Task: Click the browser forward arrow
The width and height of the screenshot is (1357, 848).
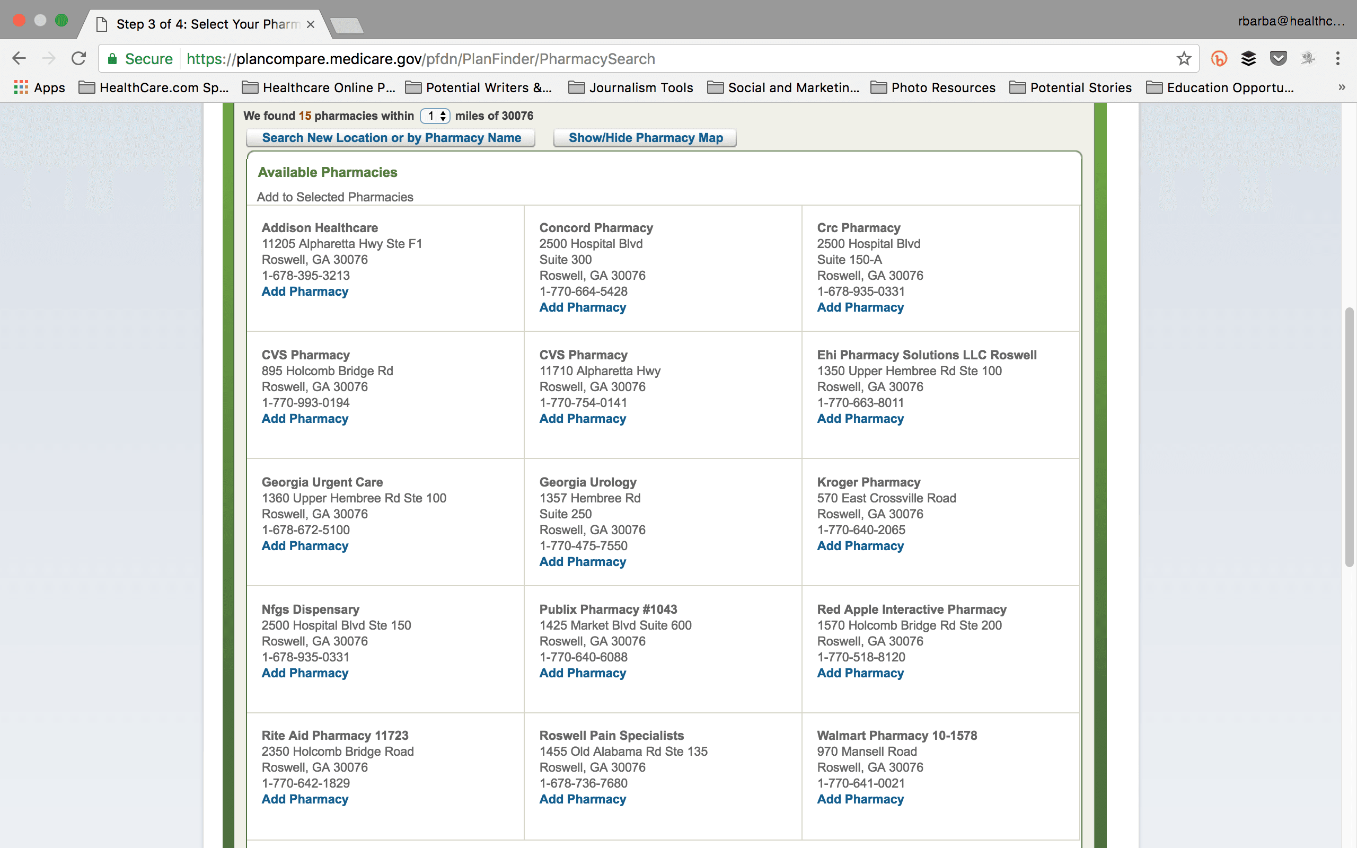Action: 49,58
